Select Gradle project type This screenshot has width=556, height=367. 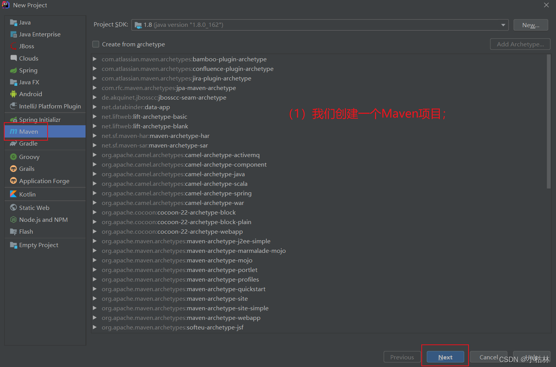(45, 144)
